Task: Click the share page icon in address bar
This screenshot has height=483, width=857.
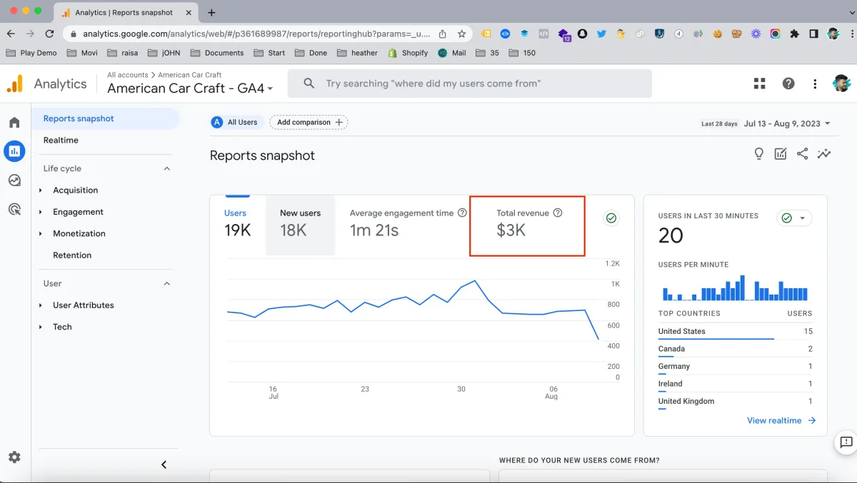Action: (443, 34)
